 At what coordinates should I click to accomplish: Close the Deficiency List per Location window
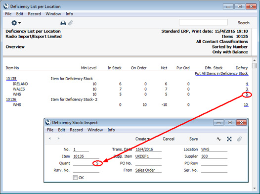[251, 6]
